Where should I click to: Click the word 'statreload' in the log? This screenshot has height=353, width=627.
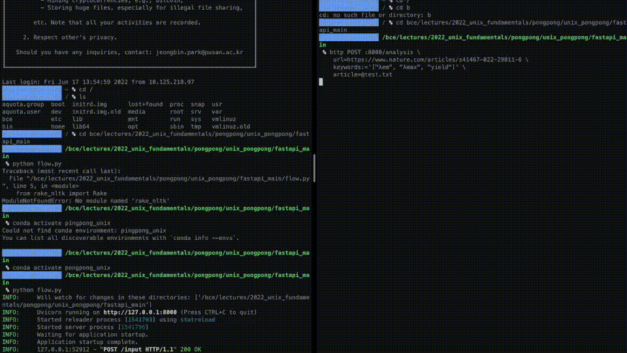(x=197, y=320)
